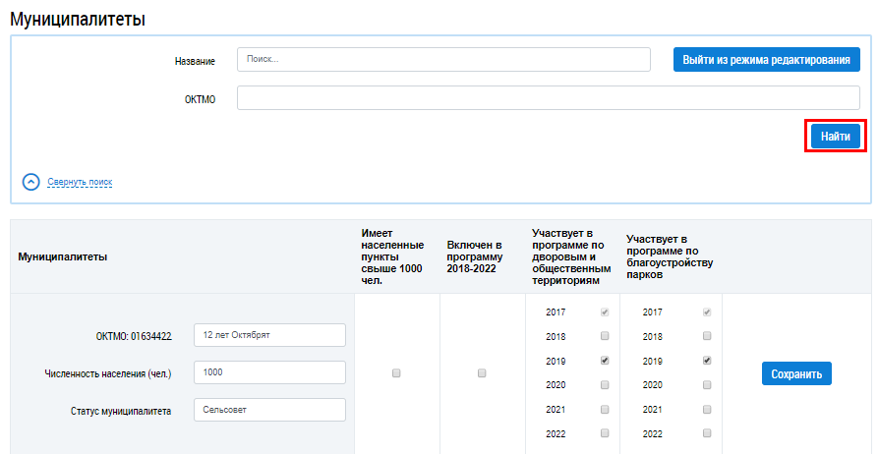The width and height of the screenshot is (878, 454).
Task: Edit the status field 'Сельсовет'
Action: pyautogui.click(x=270, y=410)
